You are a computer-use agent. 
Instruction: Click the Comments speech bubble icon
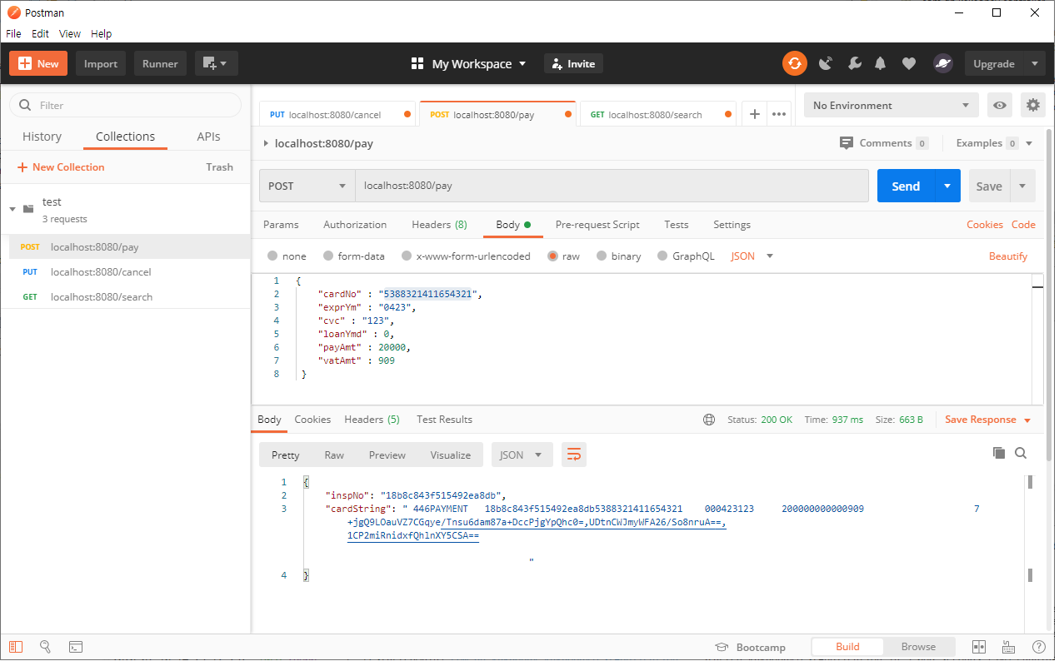[x=847, y=143]
